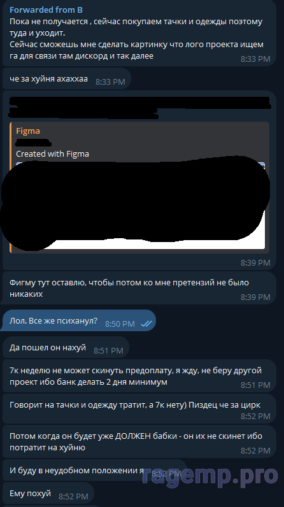Click message "Ему похуй"
The image size is (284, 507).
point(48,494)
